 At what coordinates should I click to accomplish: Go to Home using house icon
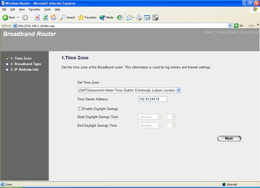(x=53, y=18)
